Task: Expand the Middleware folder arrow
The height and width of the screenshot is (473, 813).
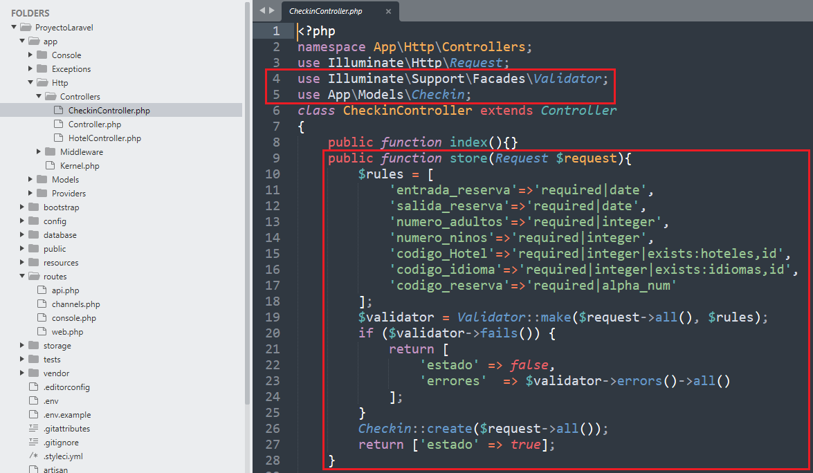Action: tap(39, 152)
